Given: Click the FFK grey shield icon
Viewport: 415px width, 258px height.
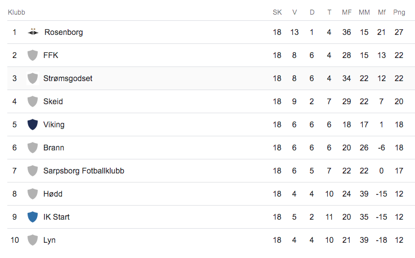Looking at the screenshot, I should pyautogui.click(x=33, y=55).
